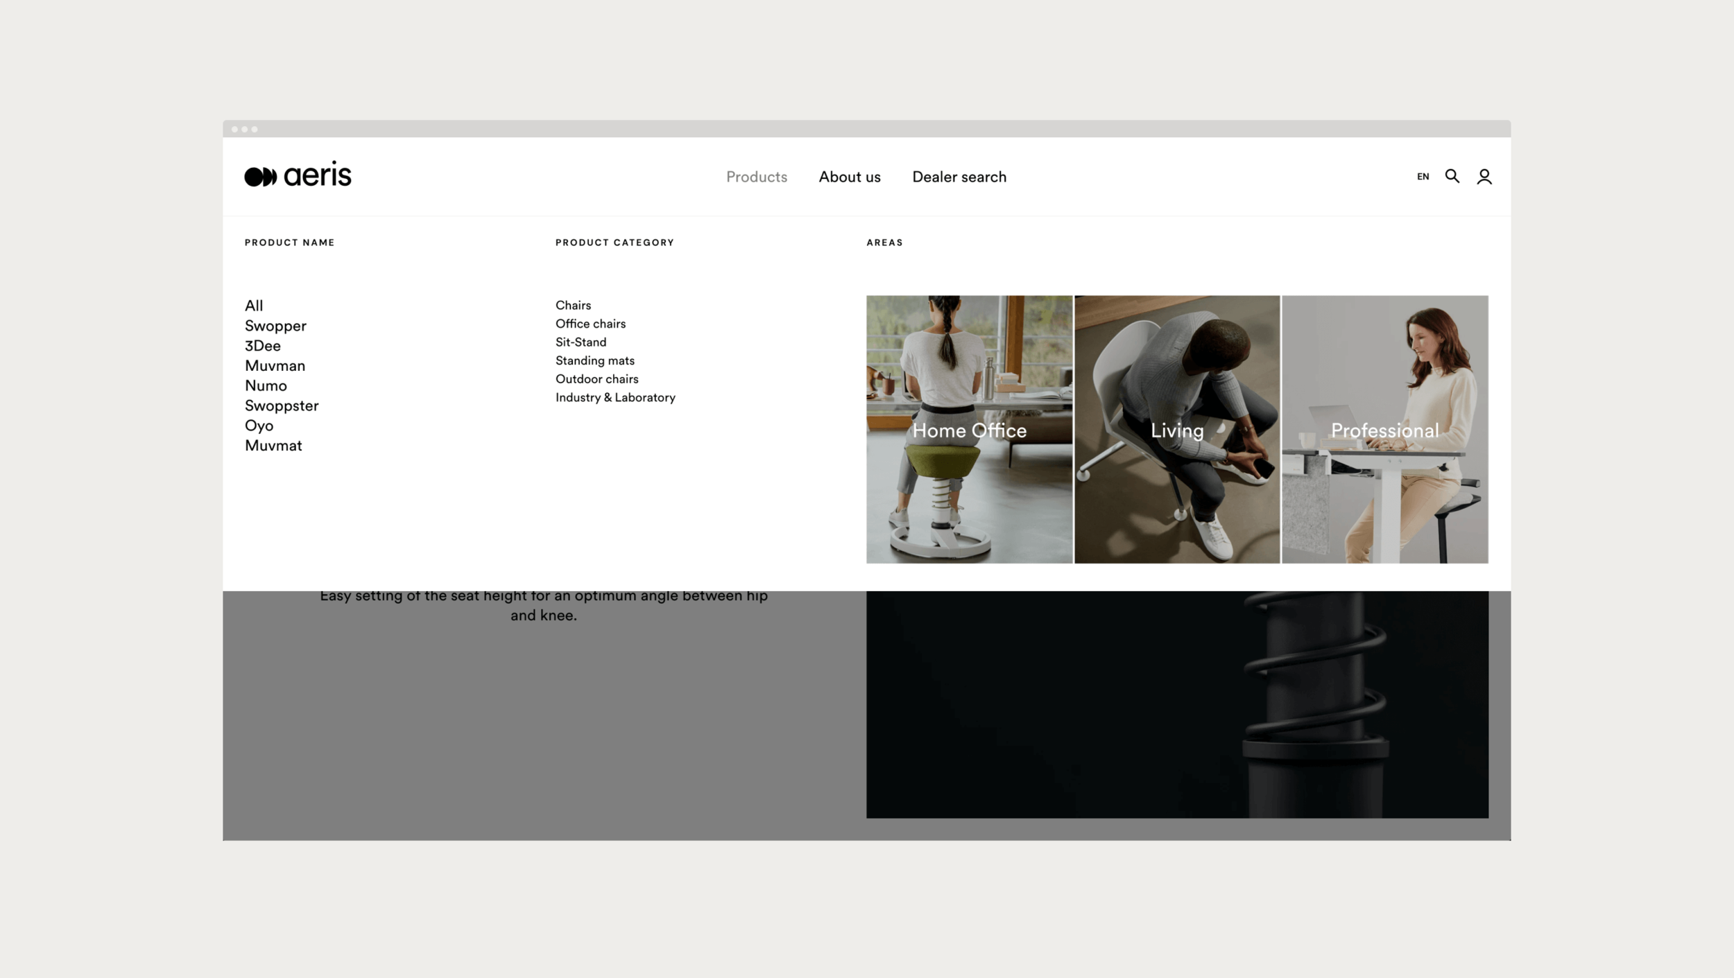1734x978 pixels.
Task: Go to Dealer search
Action: point(959,177)
